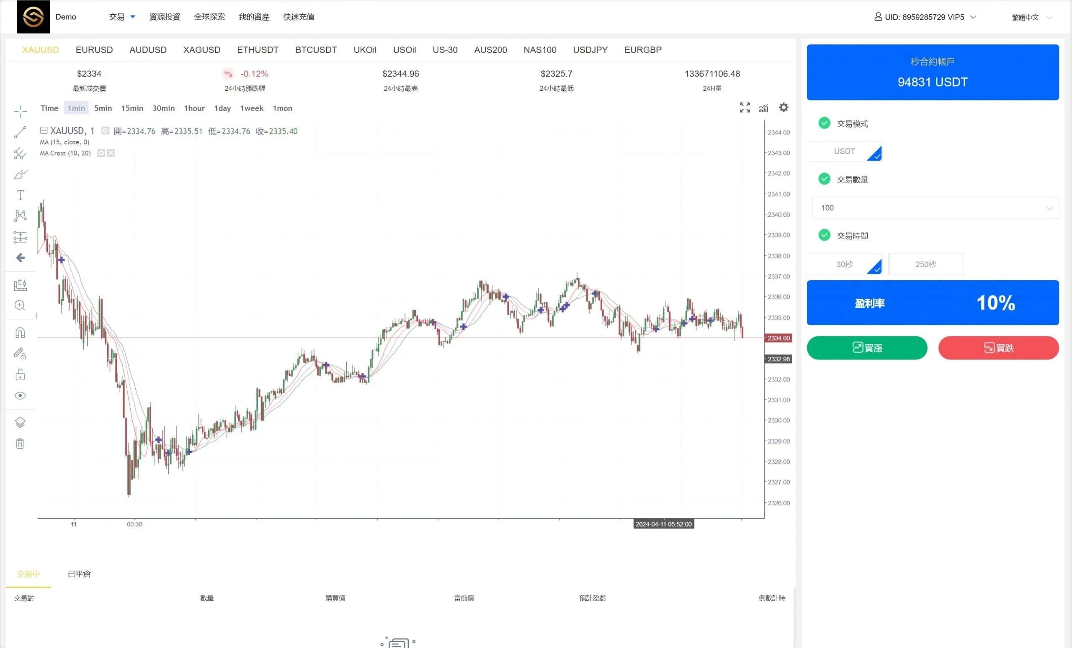Open chart settings gear icon
The image size is (1072, 648).
coord(783,108)
